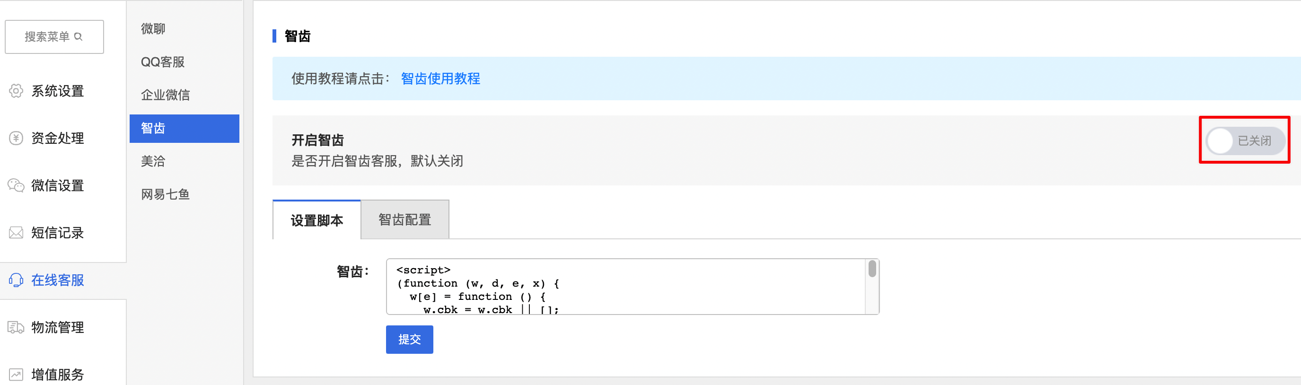Image resolution: width=1301 pixels, height=385 pixels.
Task: Select the 在线客服 headset icon
Action: [x=15, y=280]
